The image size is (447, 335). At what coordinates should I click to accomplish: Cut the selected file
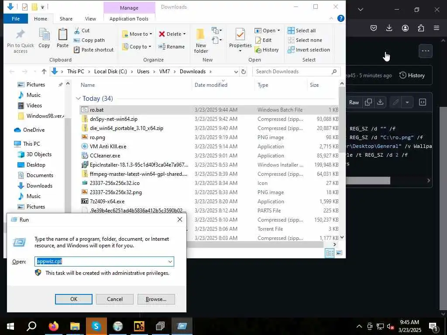(x=82, y=31)
